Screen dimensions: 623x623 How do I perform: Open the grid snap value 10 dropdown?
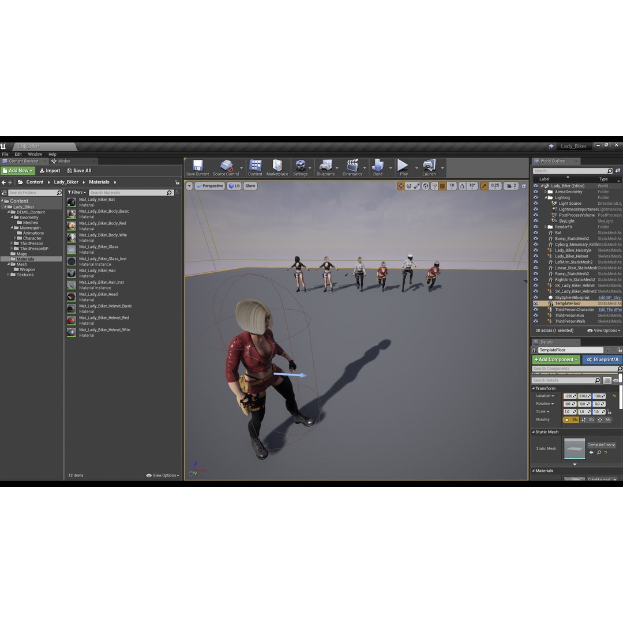pyautogui.click(x=452, y=186)
